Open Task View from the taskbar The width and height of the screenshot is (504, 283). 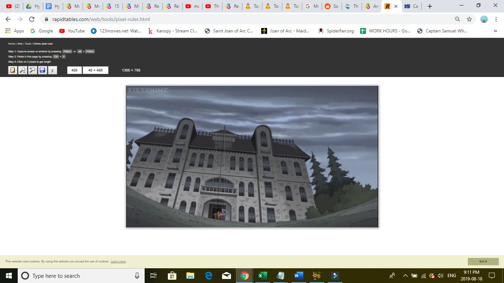click(x=153, y=276)
